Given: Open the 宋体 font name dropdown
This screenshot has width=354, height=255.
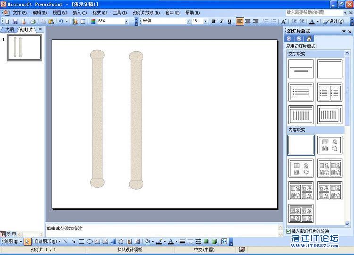Looking at the screenshot, I should pyautogui.click(x=189, y=21).
